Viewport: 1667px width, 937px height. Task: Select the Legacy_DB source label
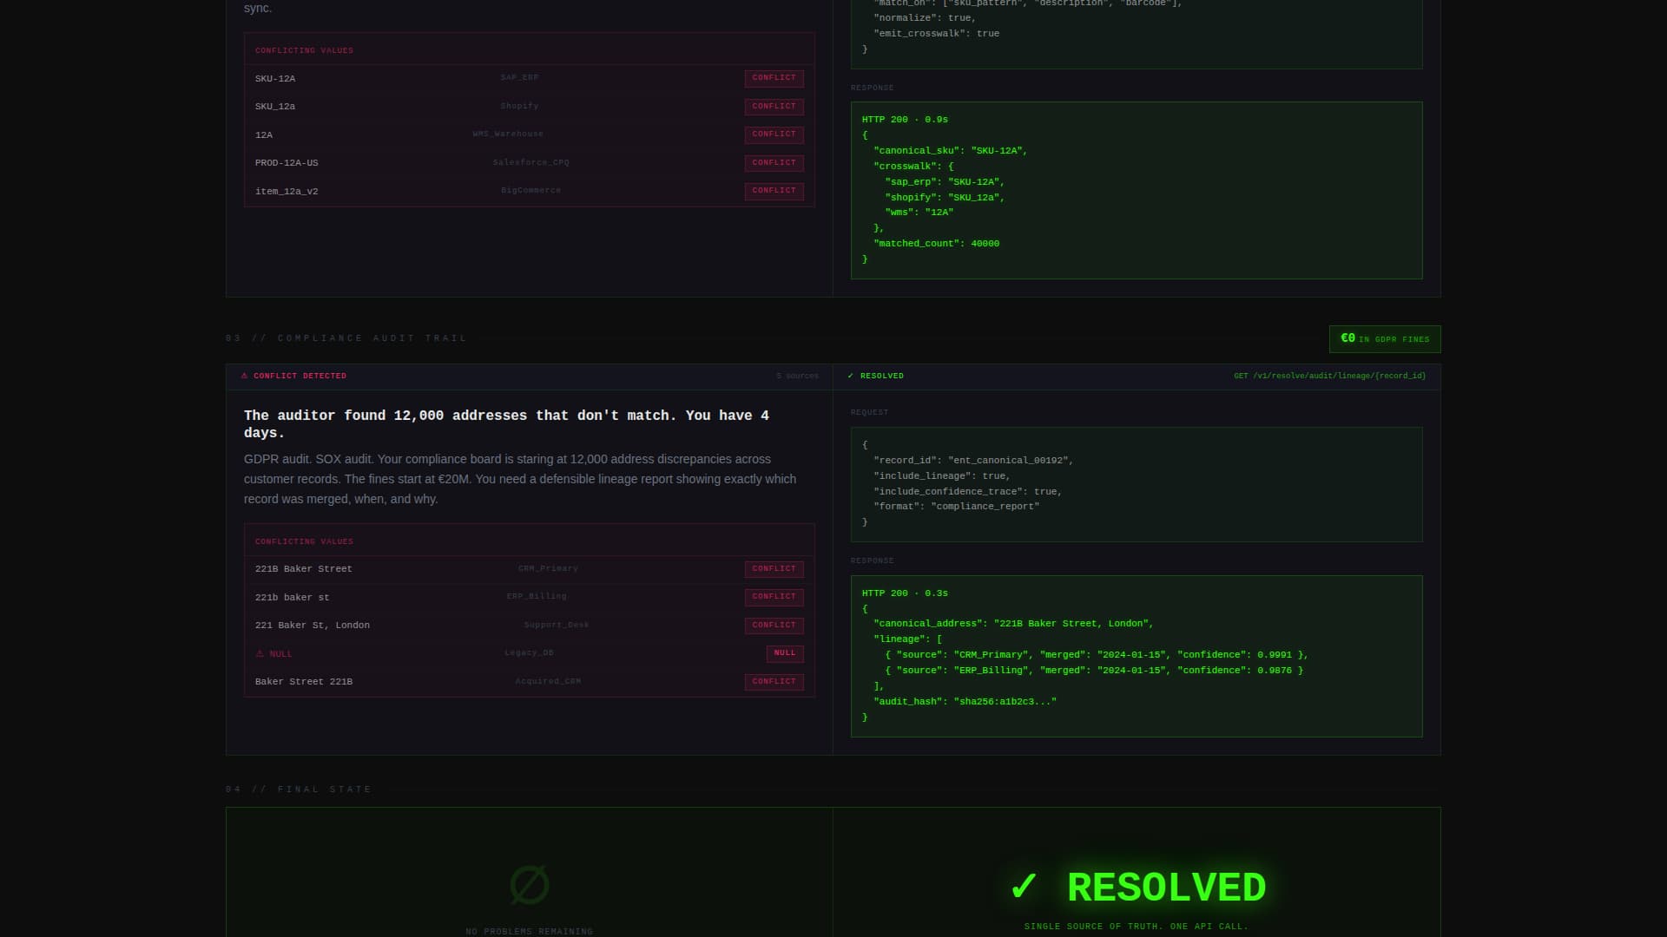pos(529,653)
